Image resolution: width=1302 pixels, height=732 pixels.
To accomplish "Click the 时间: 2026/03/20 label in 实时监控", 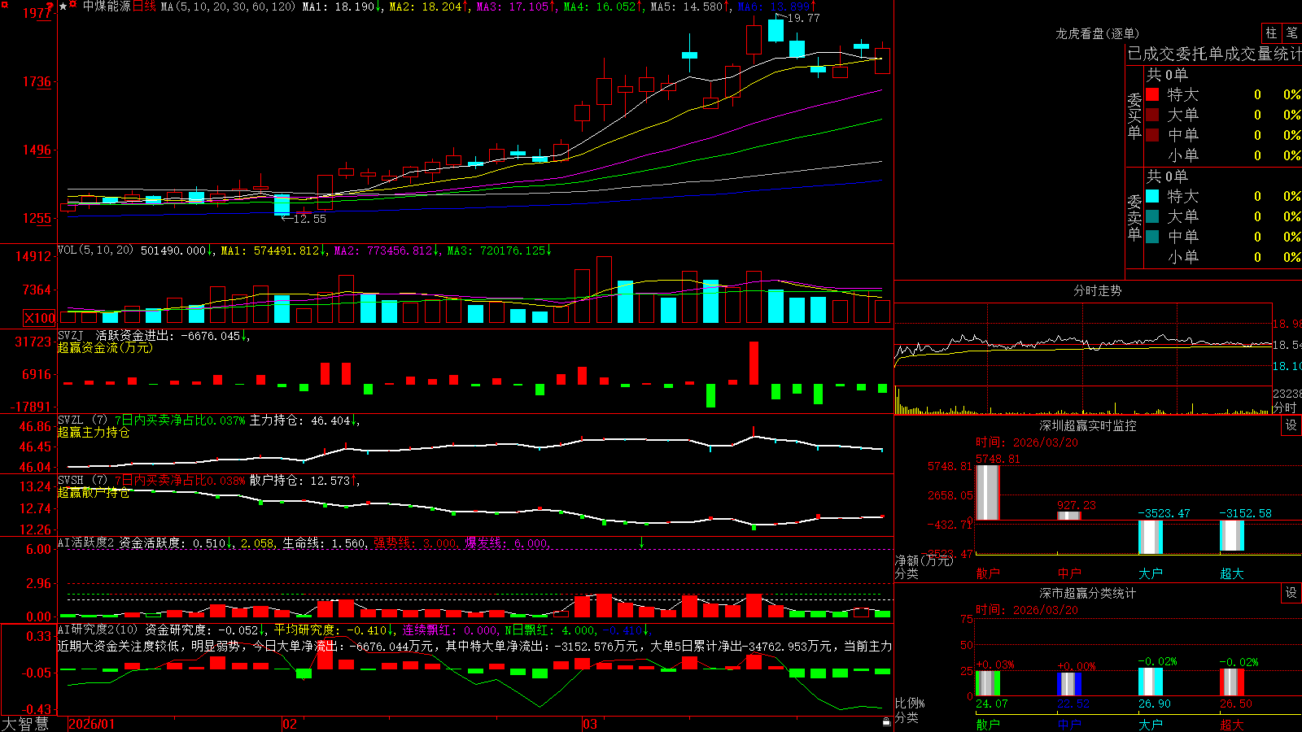I will tap(1027, 442).
